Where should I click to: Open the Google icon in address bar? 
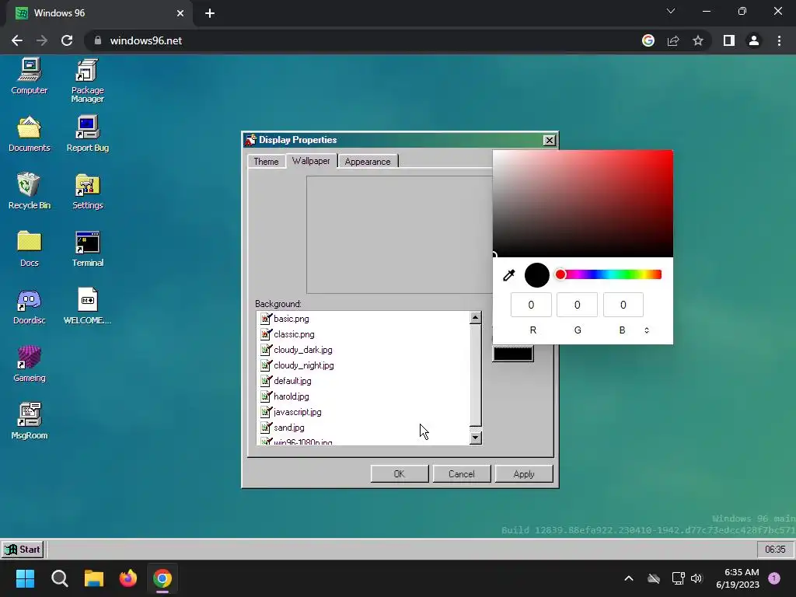point(648,40)
